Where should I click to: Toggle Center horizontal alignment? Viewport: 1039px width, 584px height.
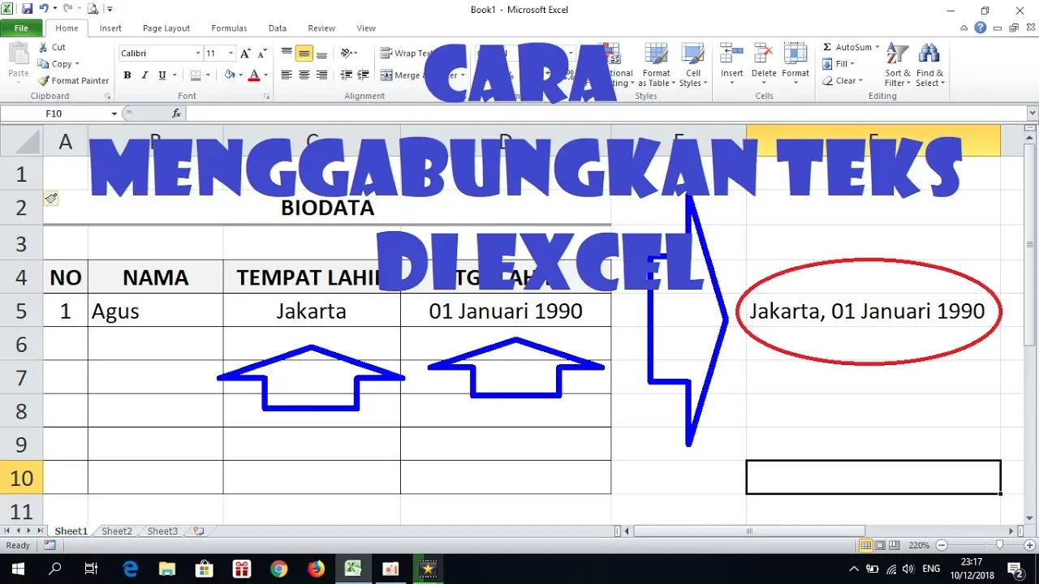(304, 75)
